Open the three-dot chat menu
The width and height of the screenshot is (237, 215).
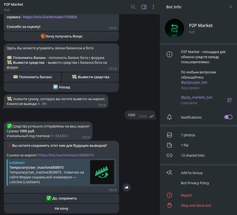click(153, 7)
